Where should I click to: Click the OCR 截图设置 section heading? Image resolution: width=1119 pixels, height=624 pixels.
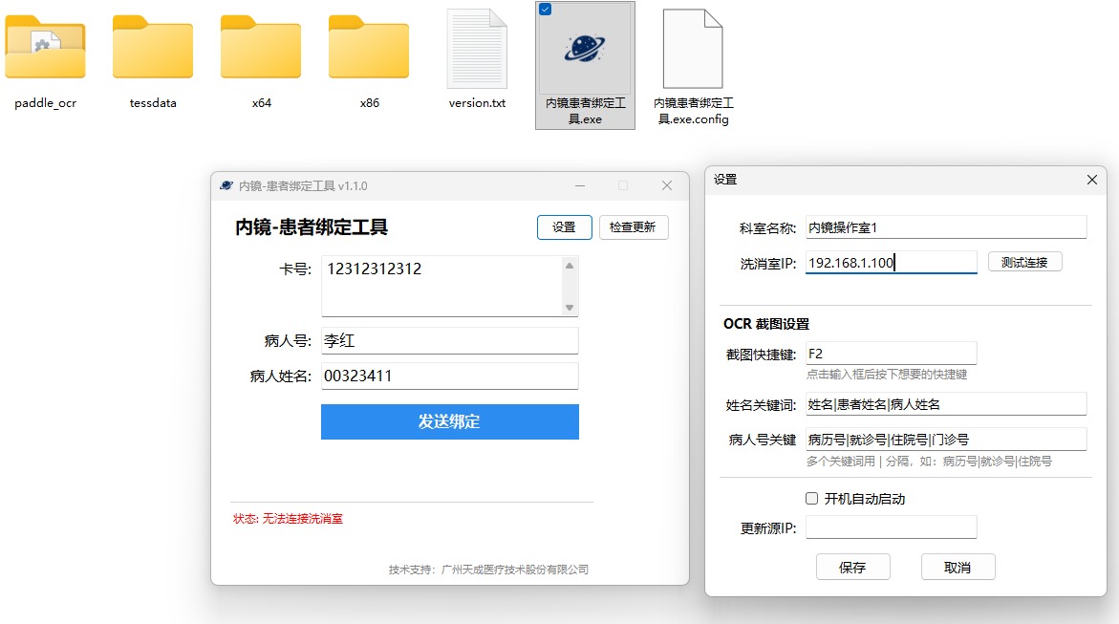tap(766, 324)
